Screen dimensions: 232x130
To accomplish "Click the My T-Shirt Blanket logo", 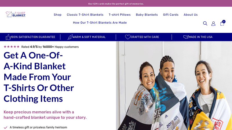I will coord(16,14).
